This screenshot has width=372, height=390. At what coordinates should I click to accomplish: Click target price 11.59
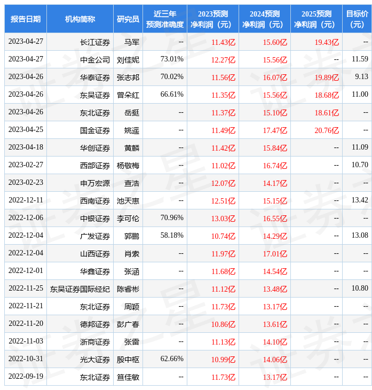pos(360,59)
